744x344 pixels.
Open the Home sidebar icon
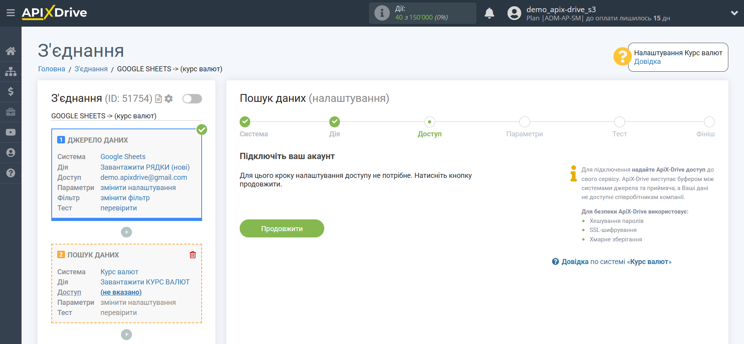pos(11,51)
